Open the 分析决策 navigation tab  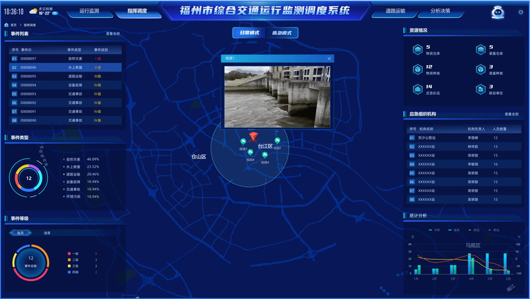440,11
